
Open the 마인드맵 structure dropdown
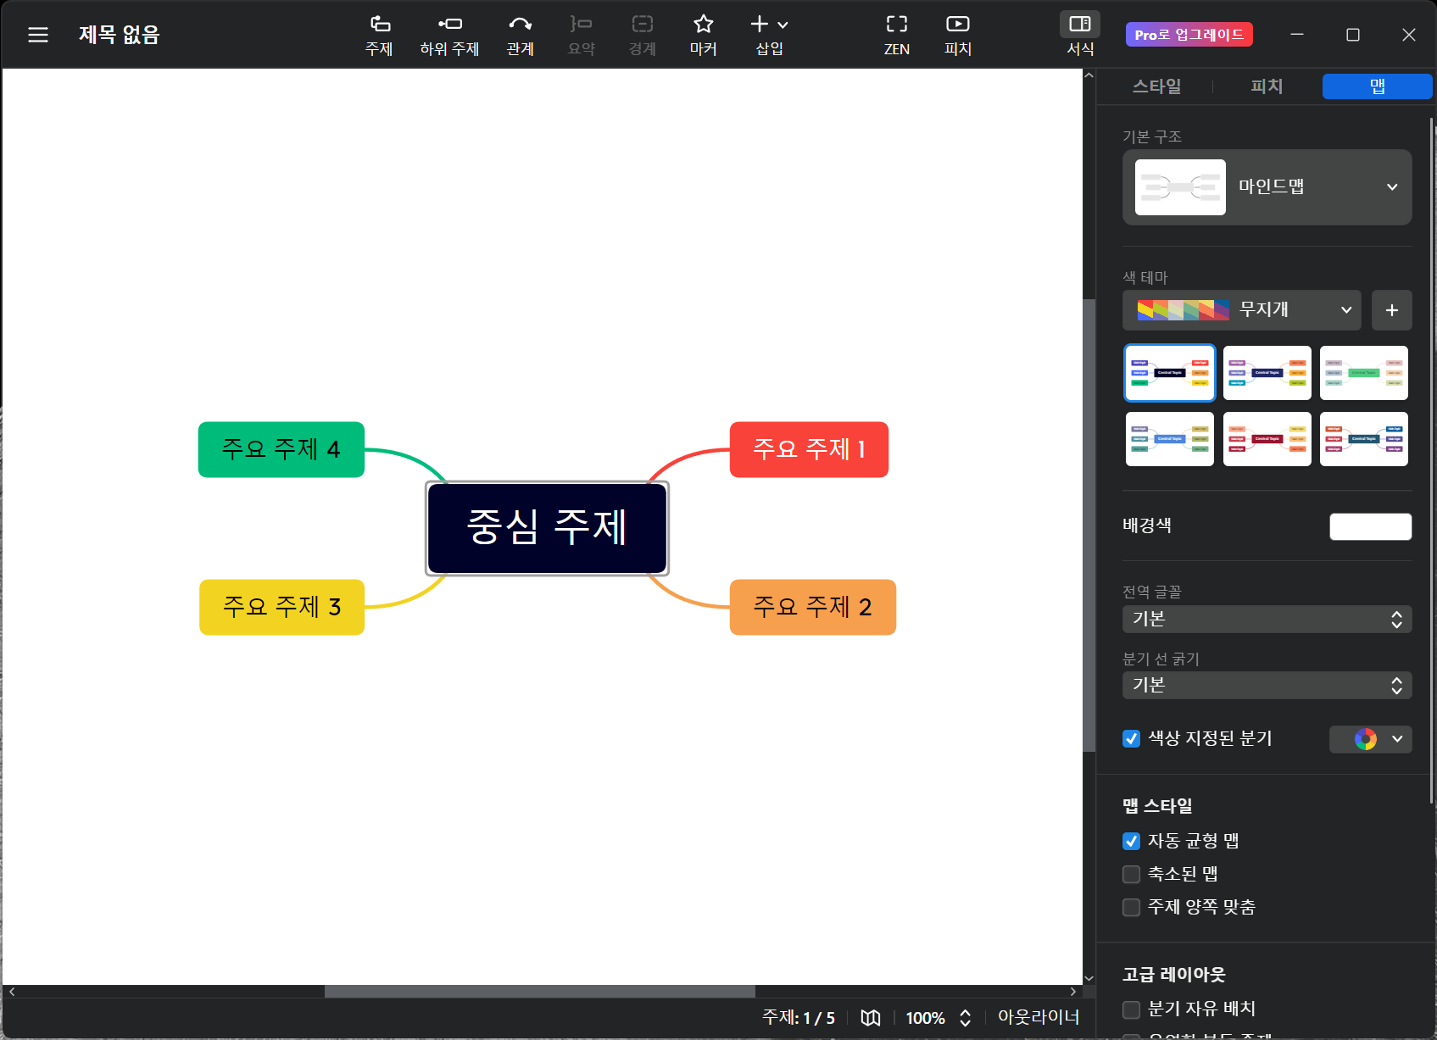pyautogui.click(x=1267, y=187)
